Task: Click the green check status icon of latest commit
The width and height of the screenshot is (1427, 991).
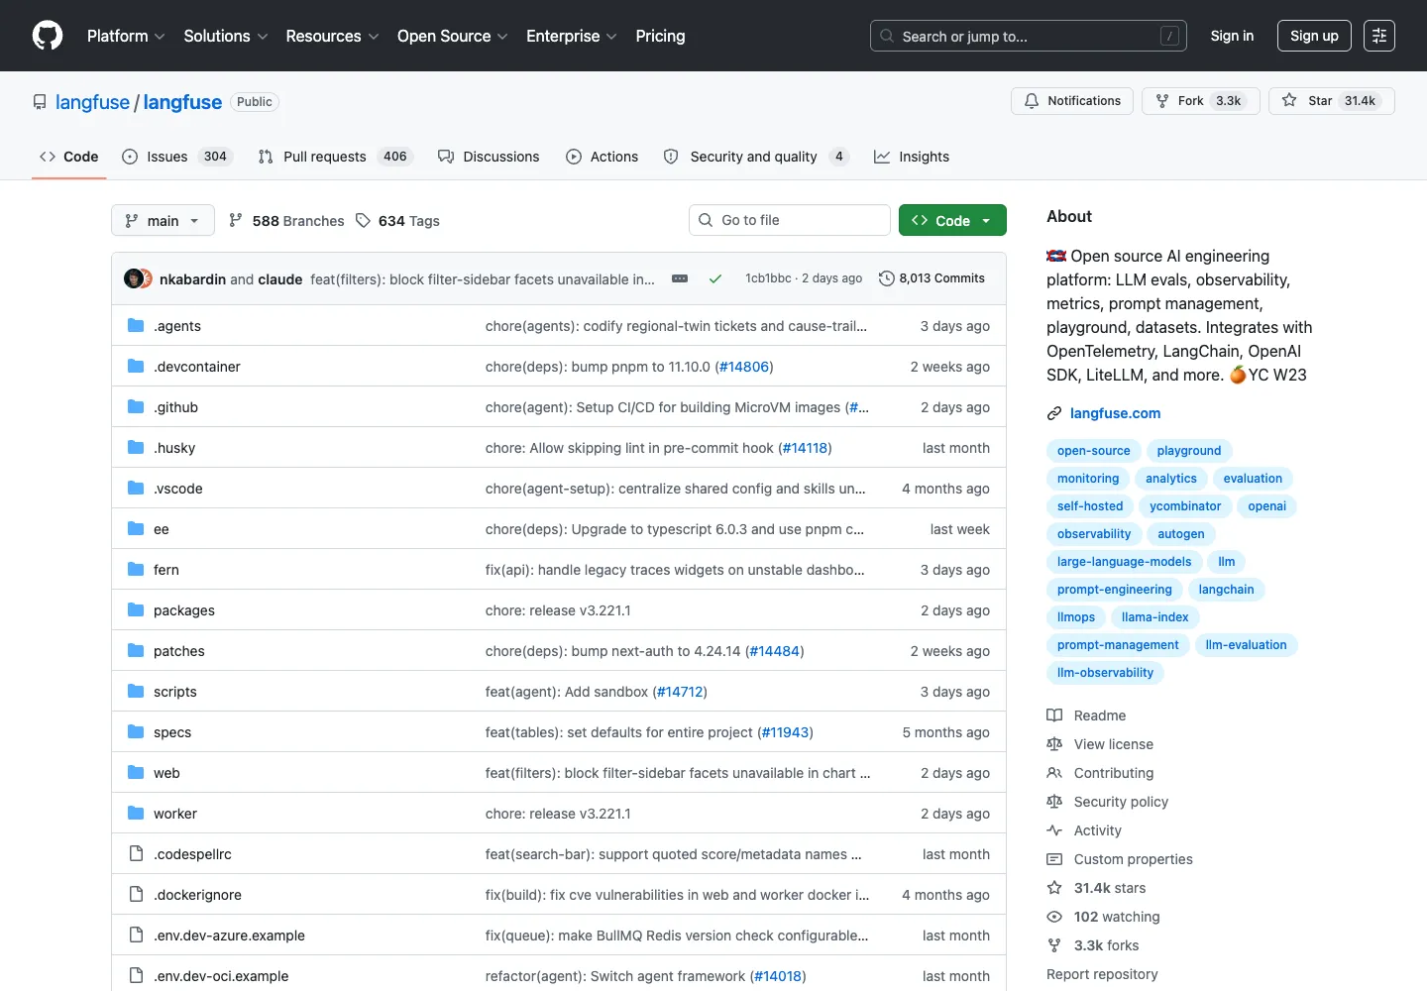Action: click(x=714, y=278)
